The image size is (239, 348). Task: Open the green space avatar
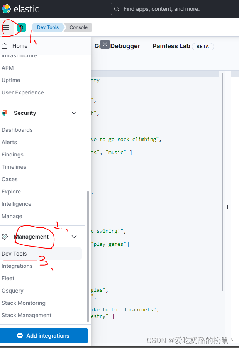click(x=22, y=27)
